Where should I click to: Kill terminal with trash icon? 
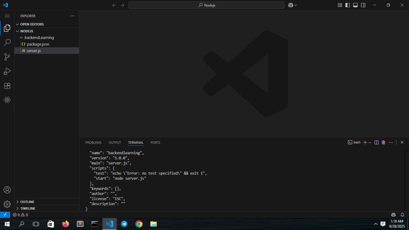(383, 142)
